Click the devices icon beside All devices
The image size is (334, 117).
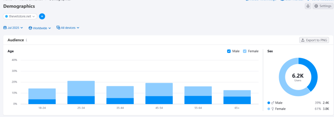(58, 28)
